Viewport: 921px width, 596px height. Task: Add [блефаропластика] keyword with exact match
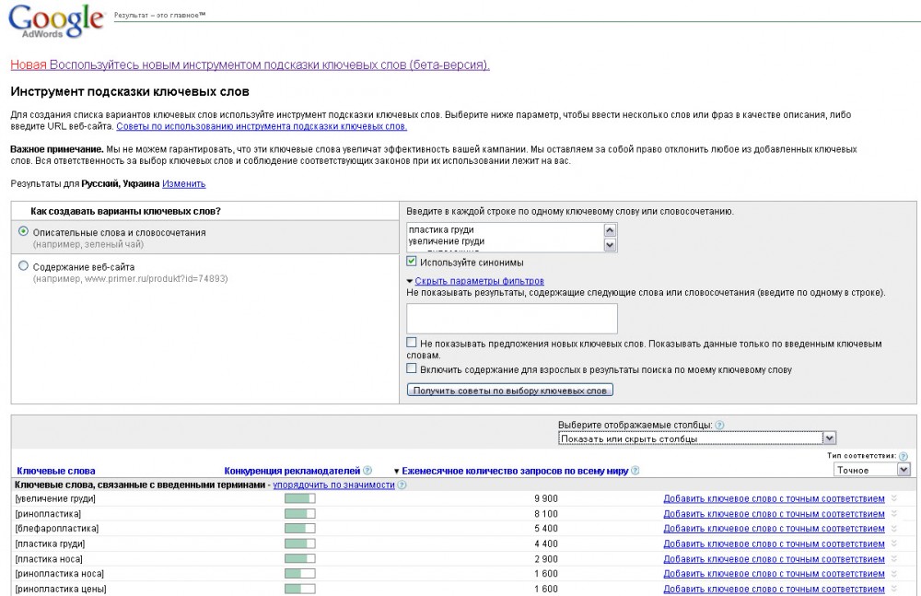click(x=774, y=529)
